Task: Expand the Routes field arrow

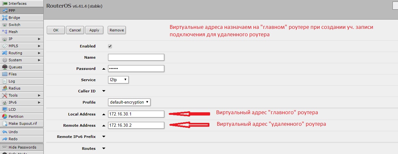Action: (104, 149)
